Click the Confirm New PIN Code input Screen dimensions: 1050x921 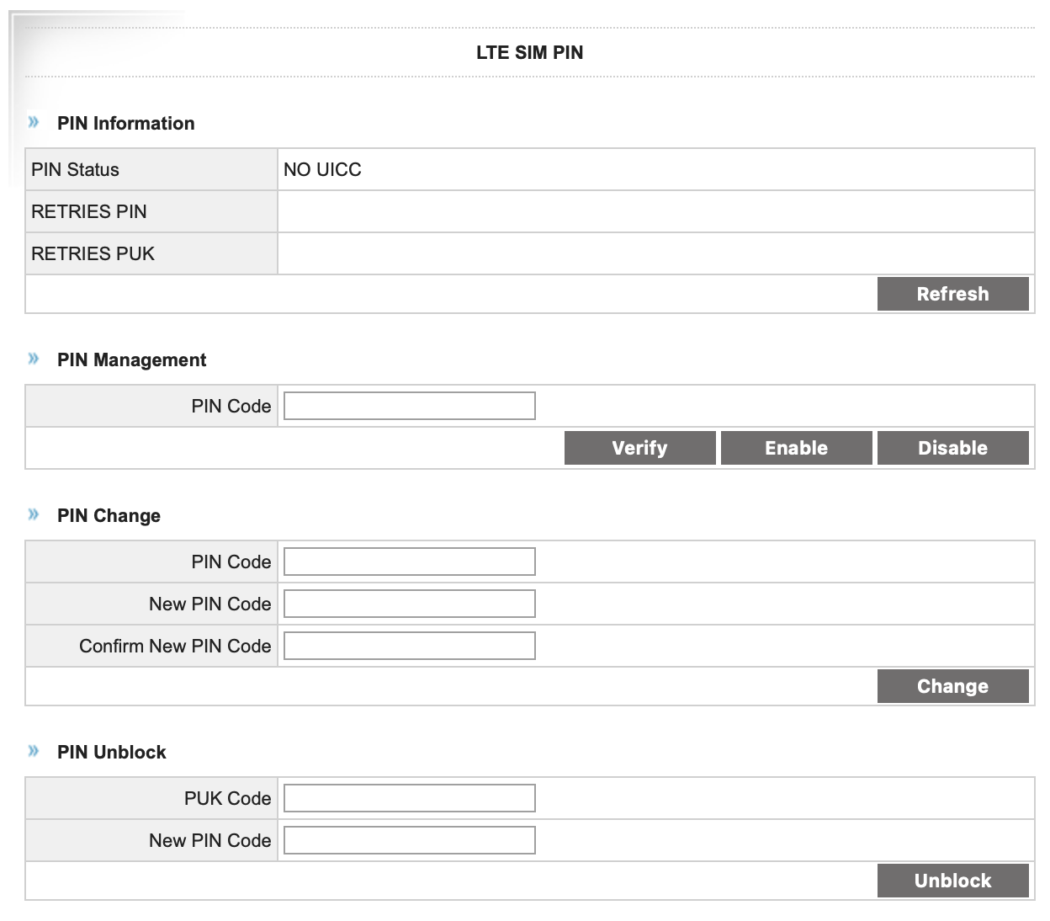[x=409, y=646]
